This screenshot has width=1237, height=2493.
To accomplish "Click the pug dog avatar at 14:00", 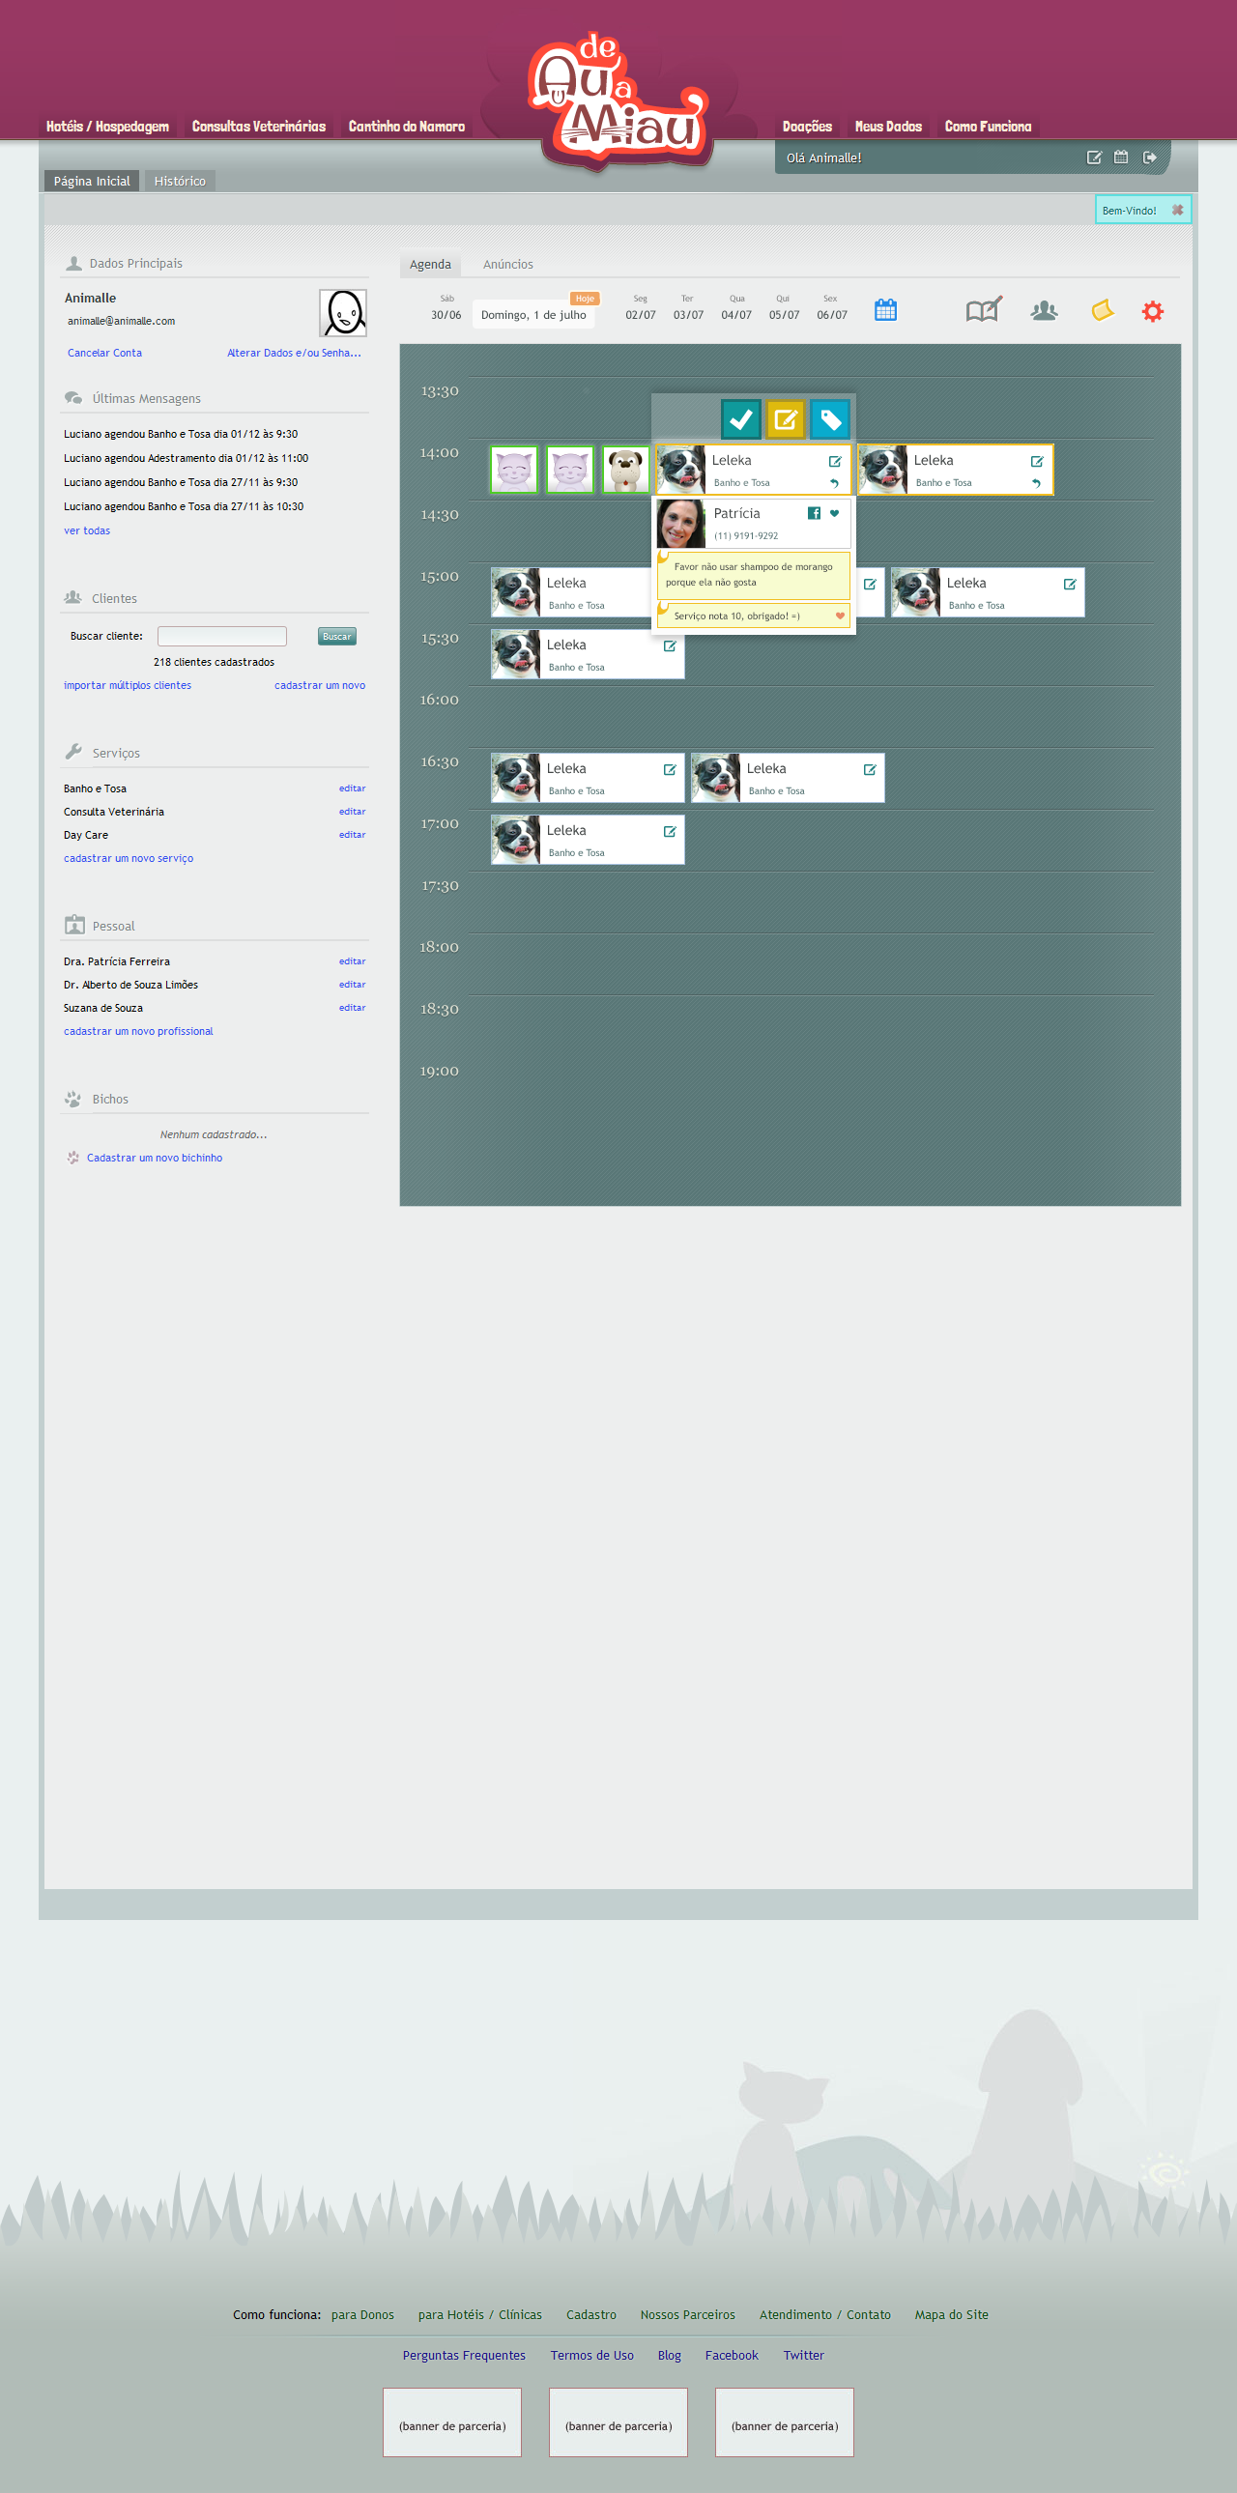I will pyautogui.click(x=625, y=470).
